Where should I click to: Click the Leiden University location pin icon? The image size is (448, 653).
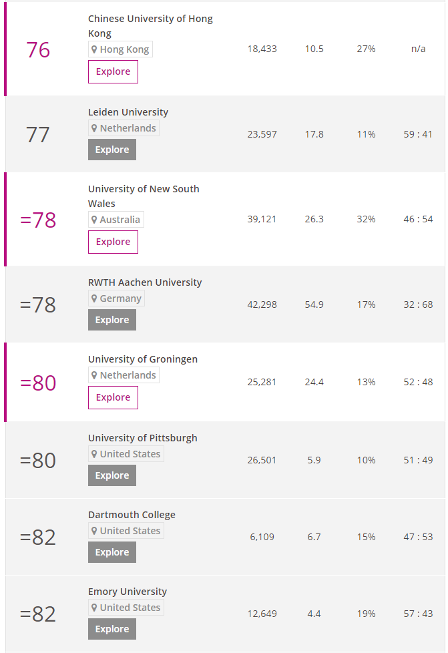94,128
